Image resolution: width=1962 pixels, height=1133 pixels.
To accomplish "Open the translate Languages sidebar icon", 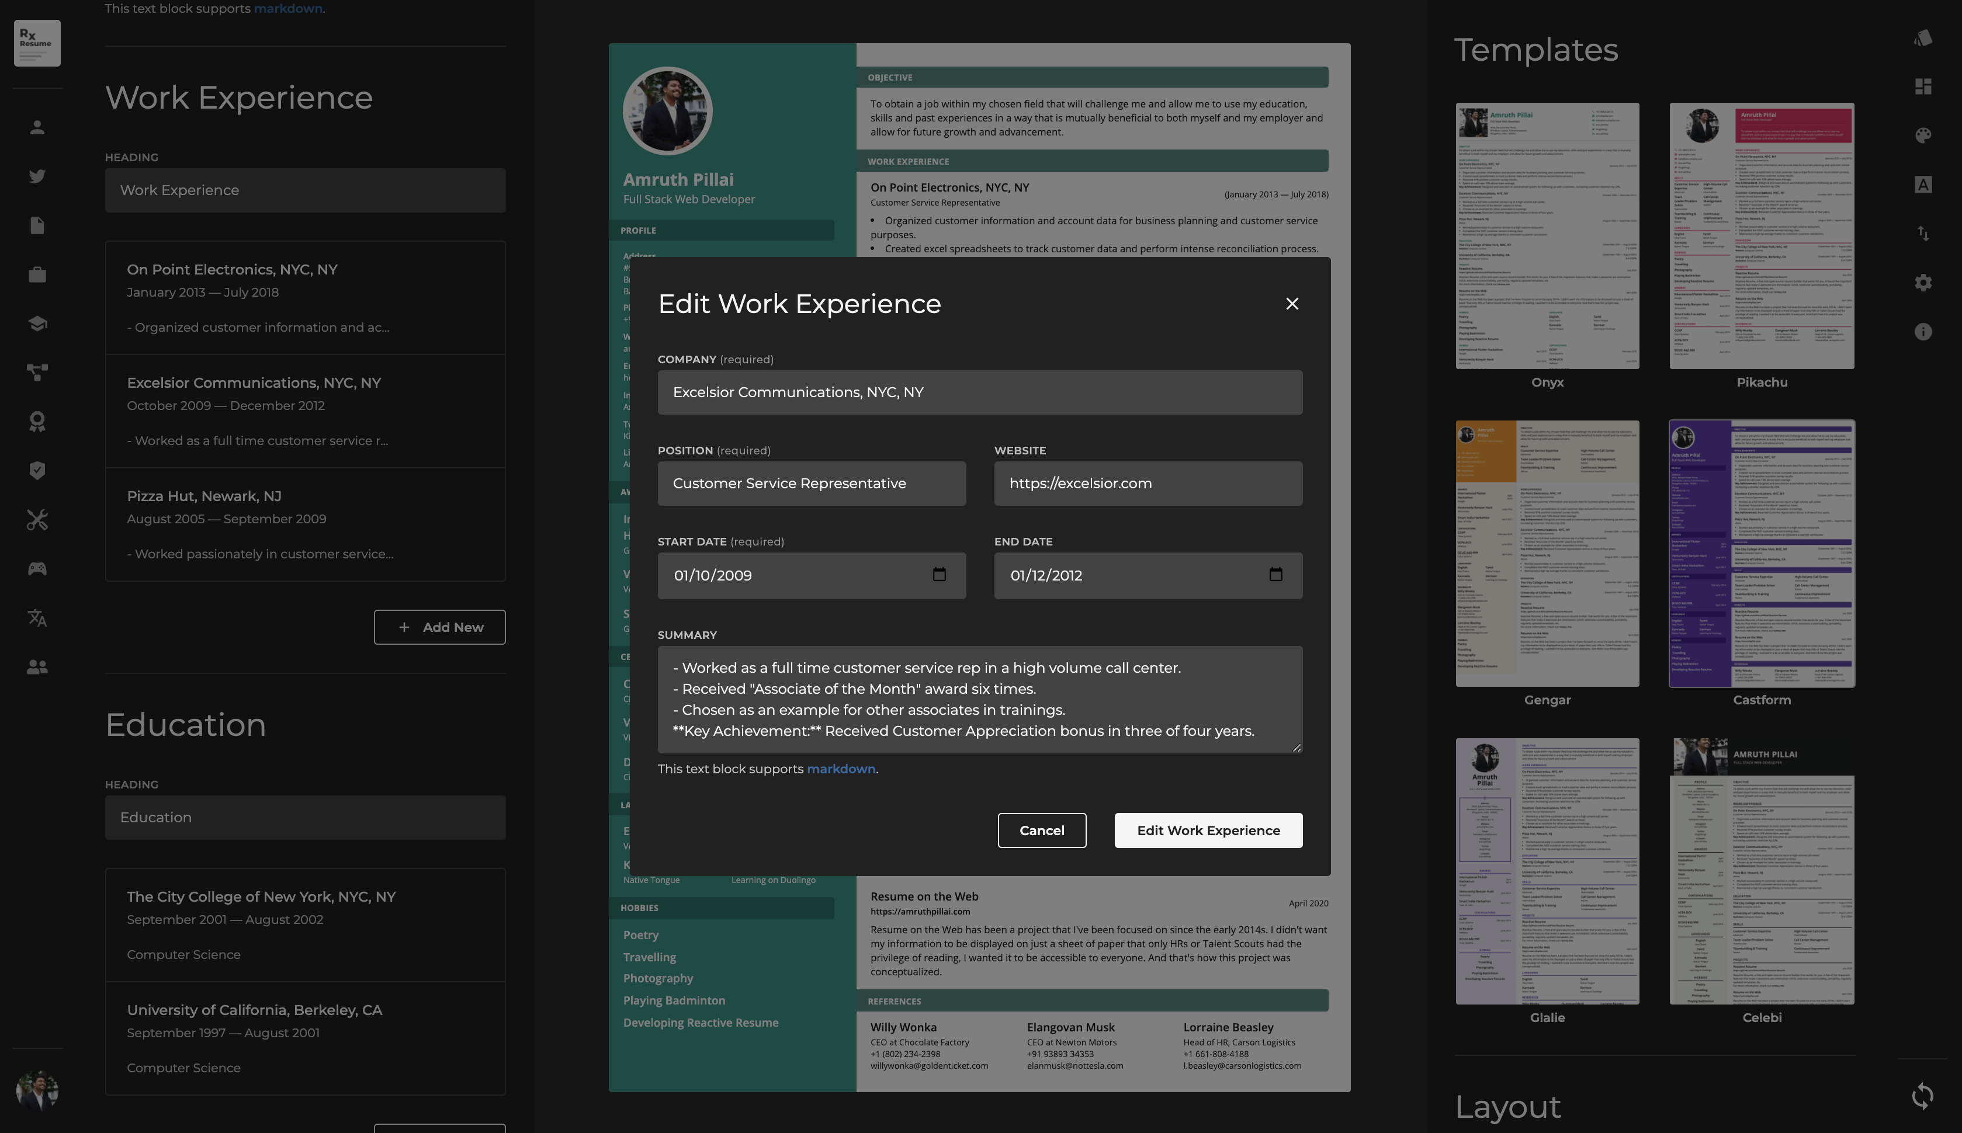I will 37,618.
